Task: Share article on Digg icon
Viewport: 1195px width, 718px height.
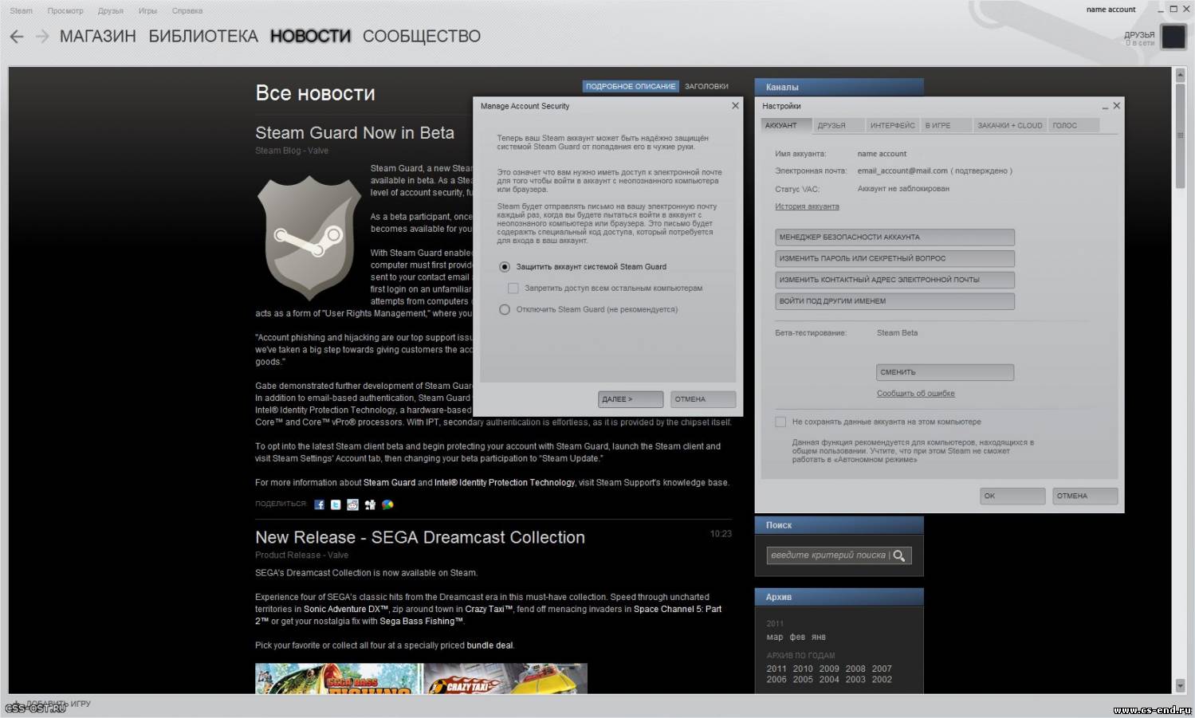Action: click(x=370, y=504)
